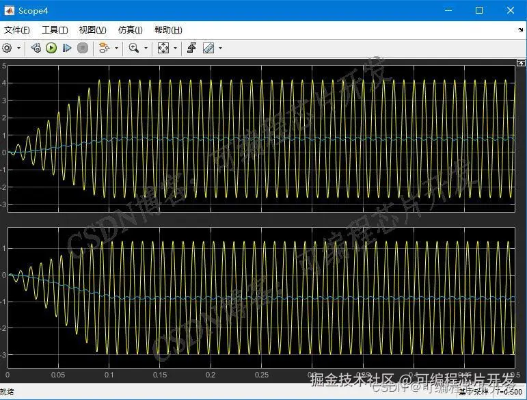This screenshot has width=527, height=400.
Task: Open the 文件(F) menu
Action: click(x=16, y=30)
